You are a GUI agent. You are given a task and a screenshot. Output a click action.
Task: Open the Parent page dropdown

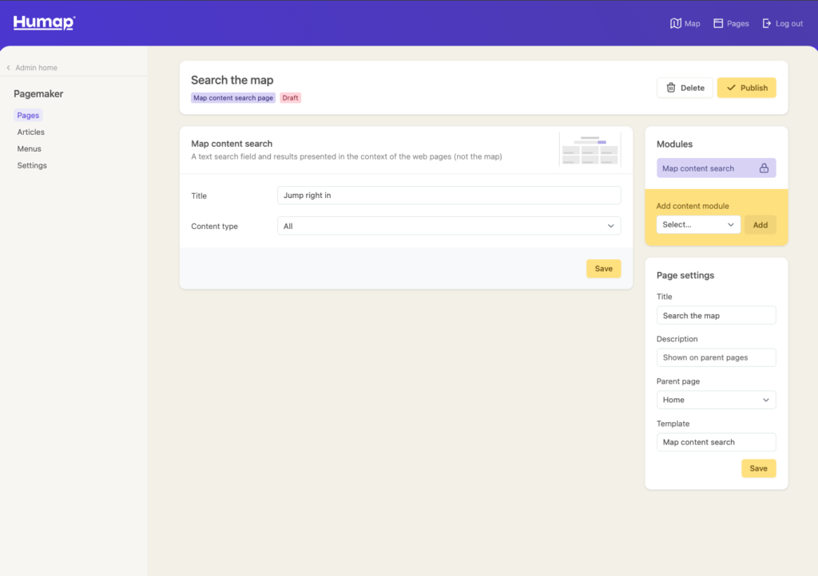pyautogui.click(x=716, y=400)
